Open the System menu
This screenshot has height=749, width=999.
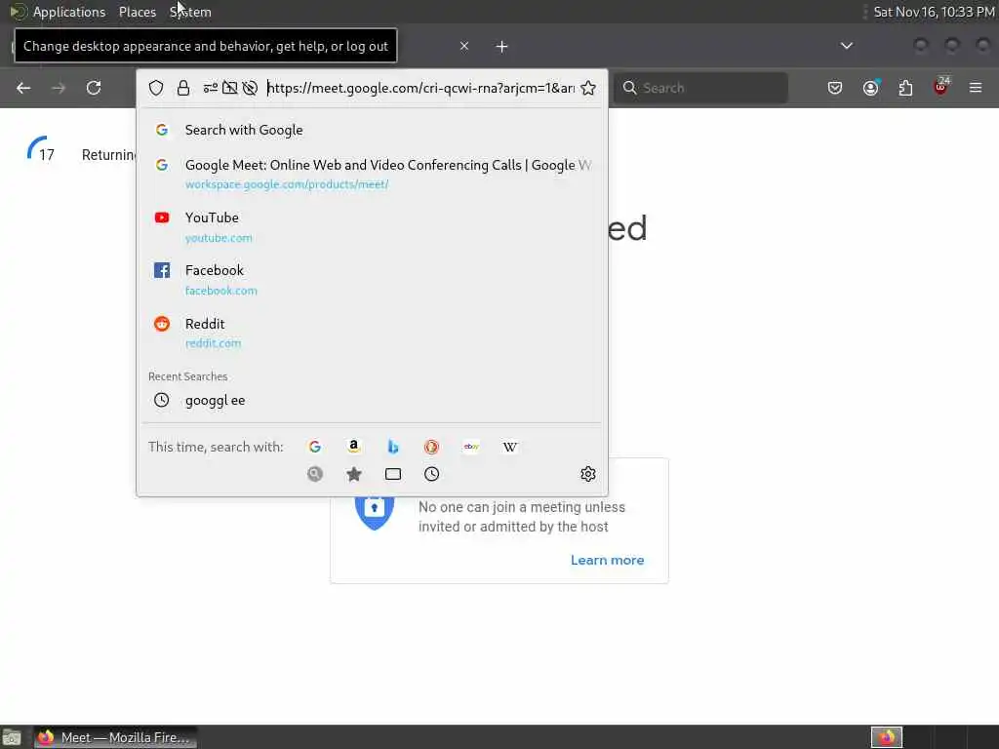click(x=190, y=12)
